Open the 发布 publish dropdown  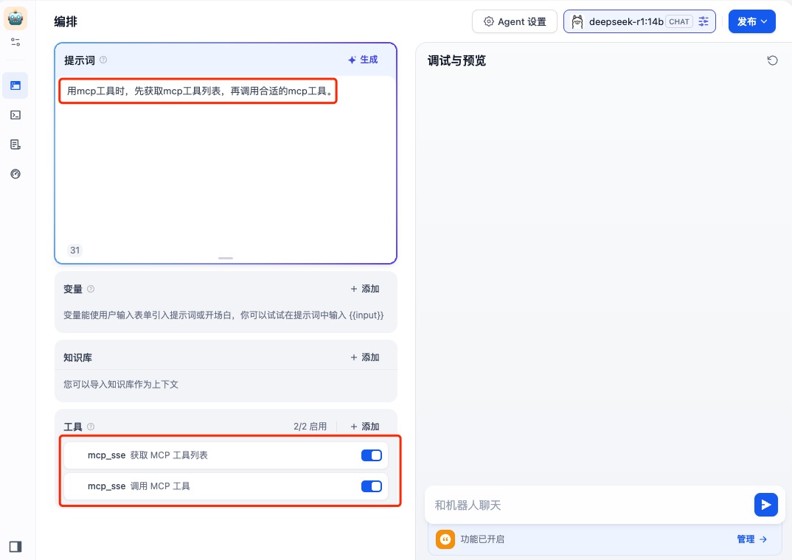752,21
